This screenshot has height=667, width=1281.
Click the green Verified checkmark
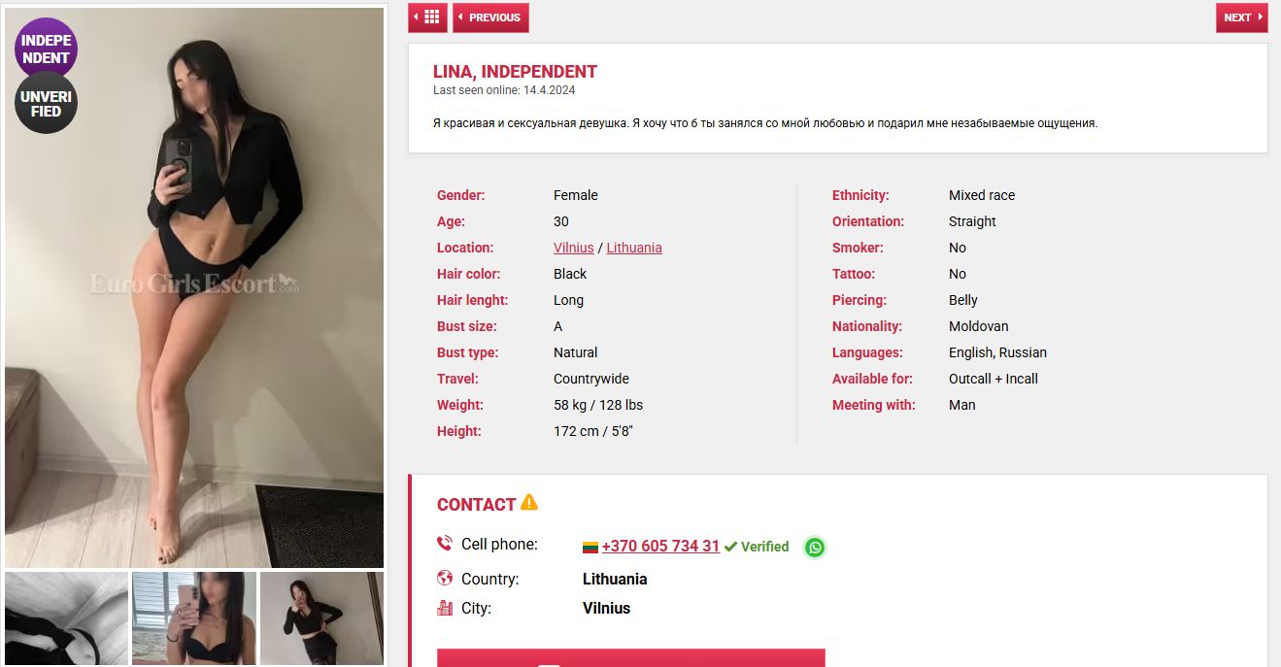(730, 547)
